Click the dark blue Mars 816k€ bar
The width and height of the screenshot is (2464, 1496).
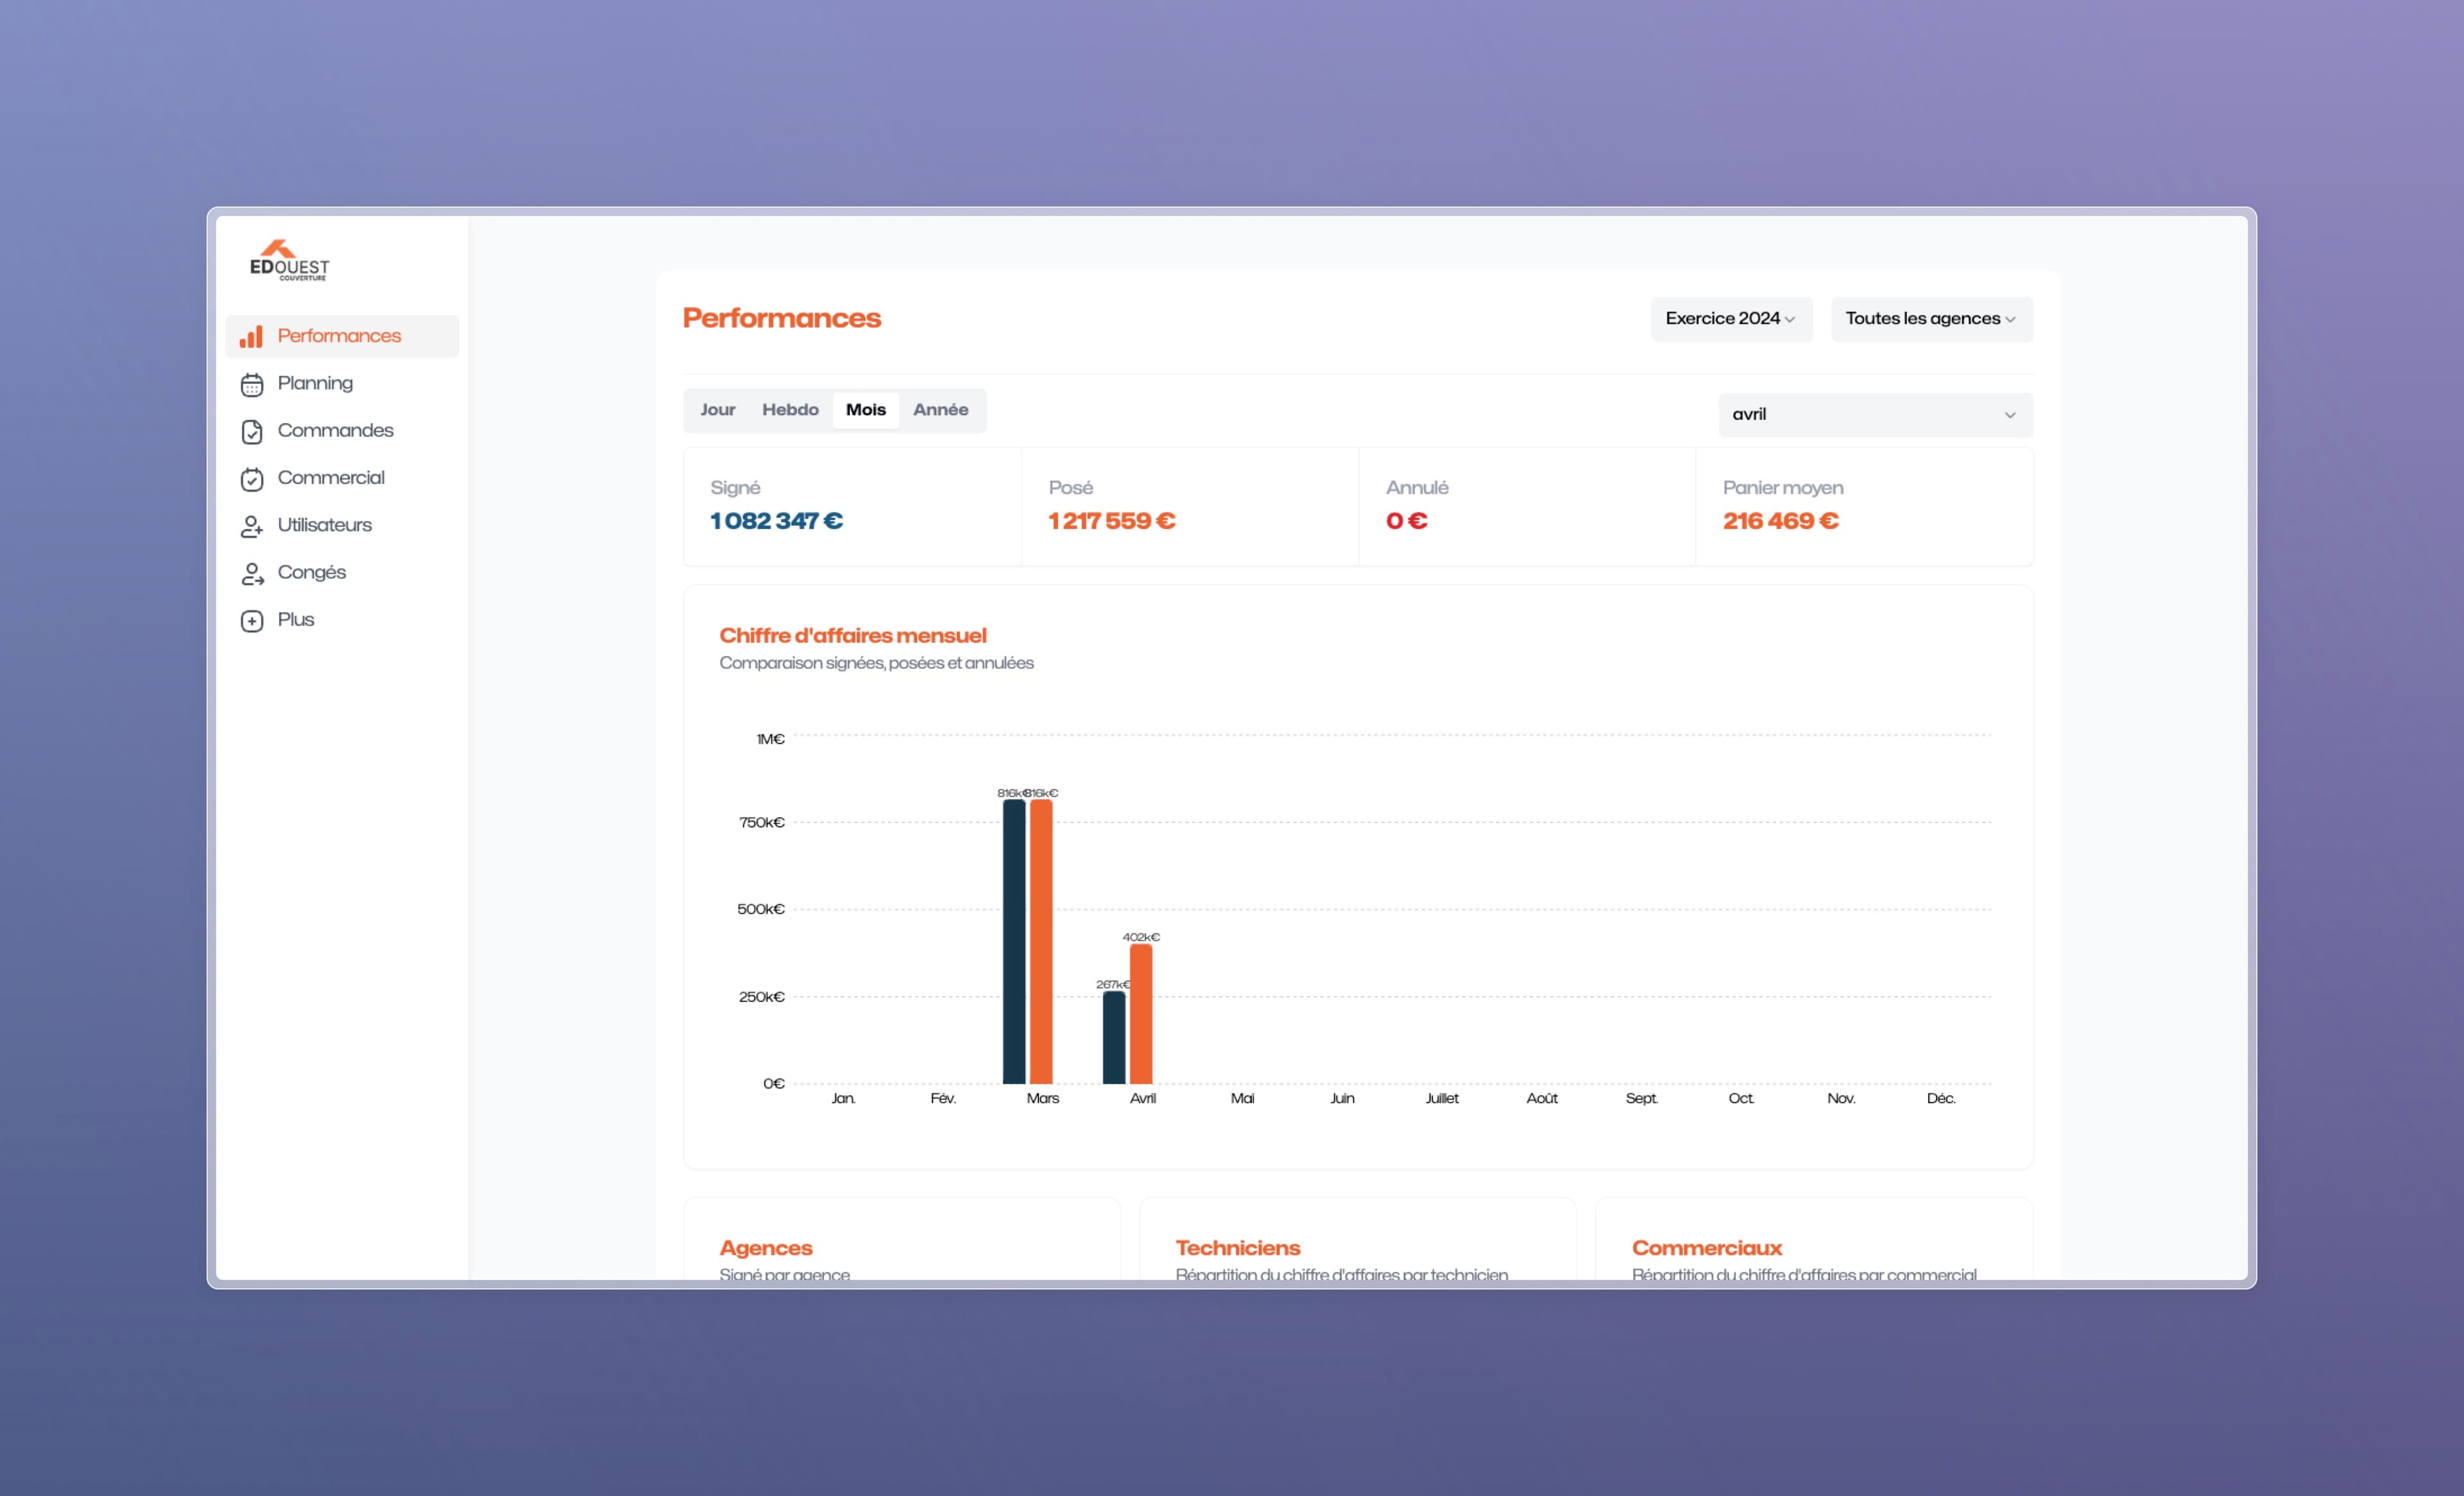pyautogui.click(x=1013, y=941)
